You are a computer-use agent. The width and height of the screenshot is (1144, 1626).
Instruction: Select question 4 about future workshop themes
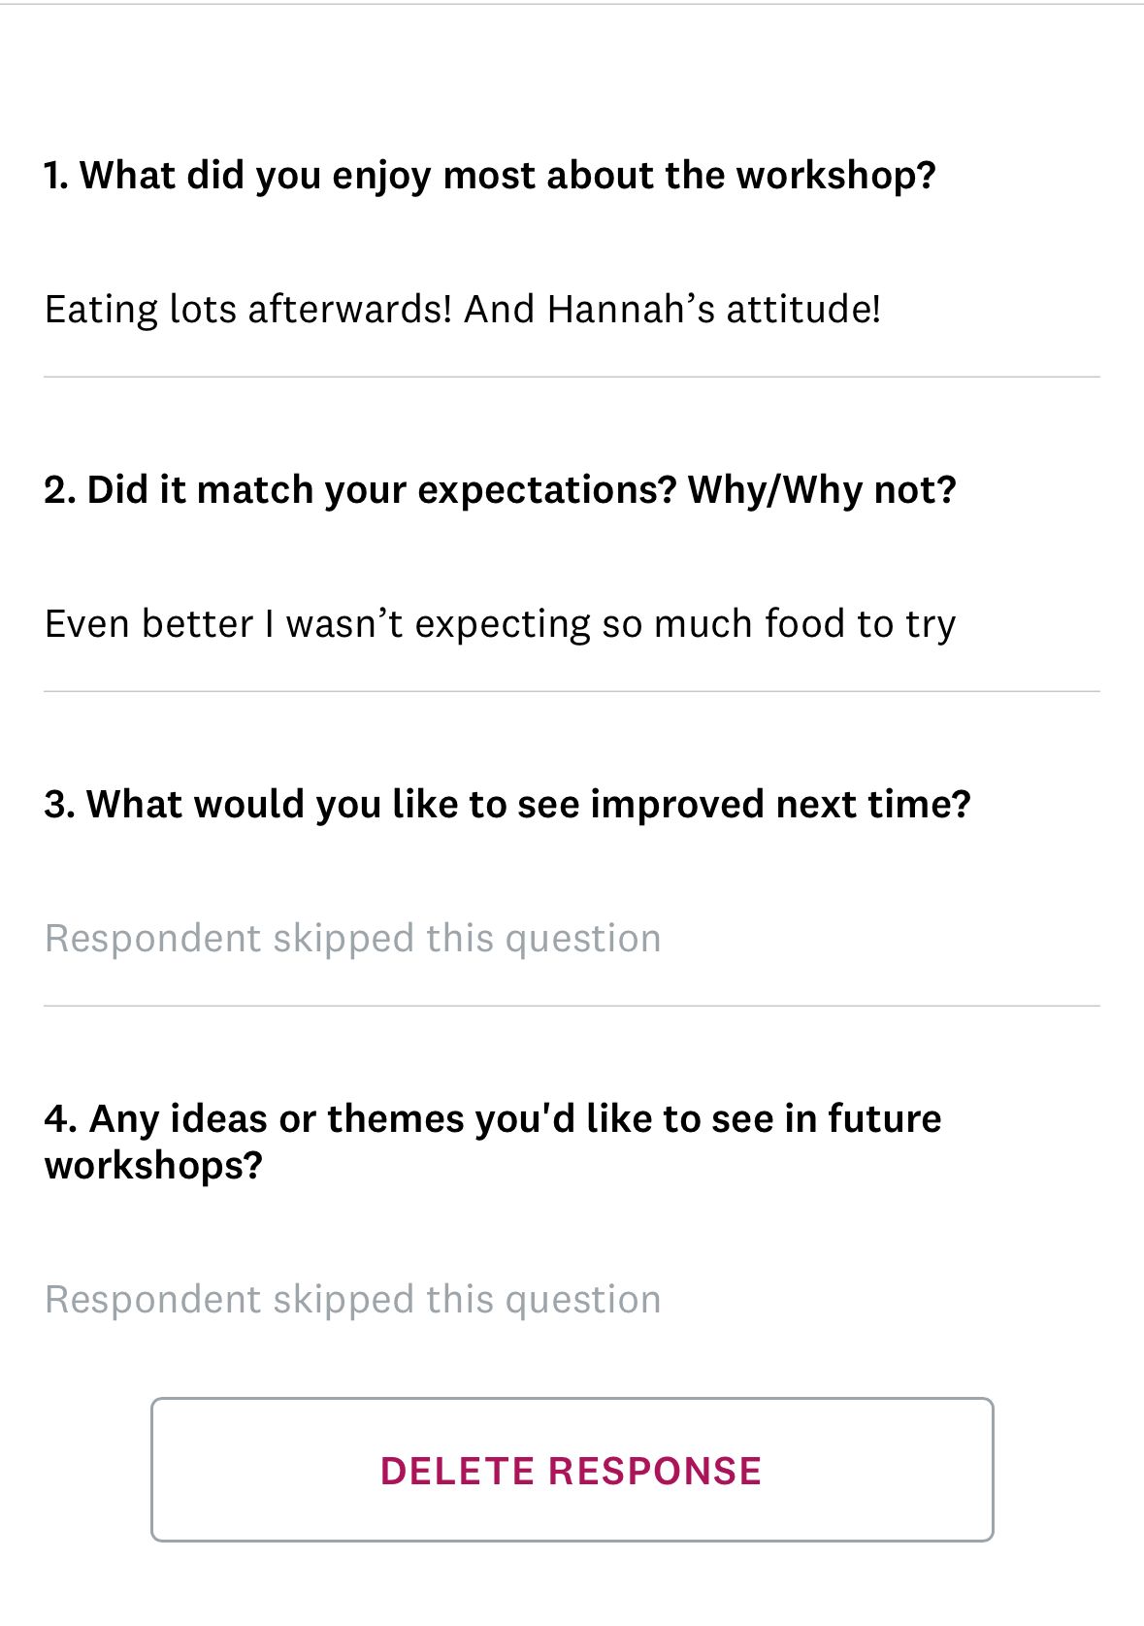coord(492,1141)
